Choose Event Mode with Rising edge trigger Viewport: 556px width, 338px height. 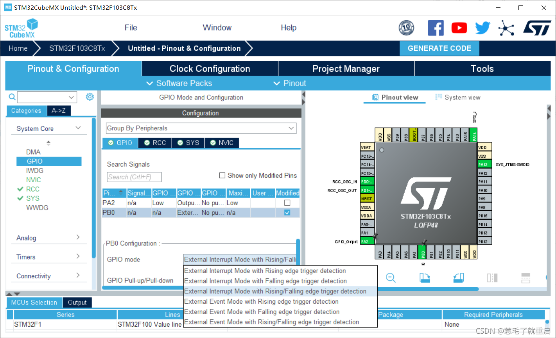280,302
